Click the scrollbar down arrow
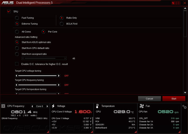 pos(185,93)
